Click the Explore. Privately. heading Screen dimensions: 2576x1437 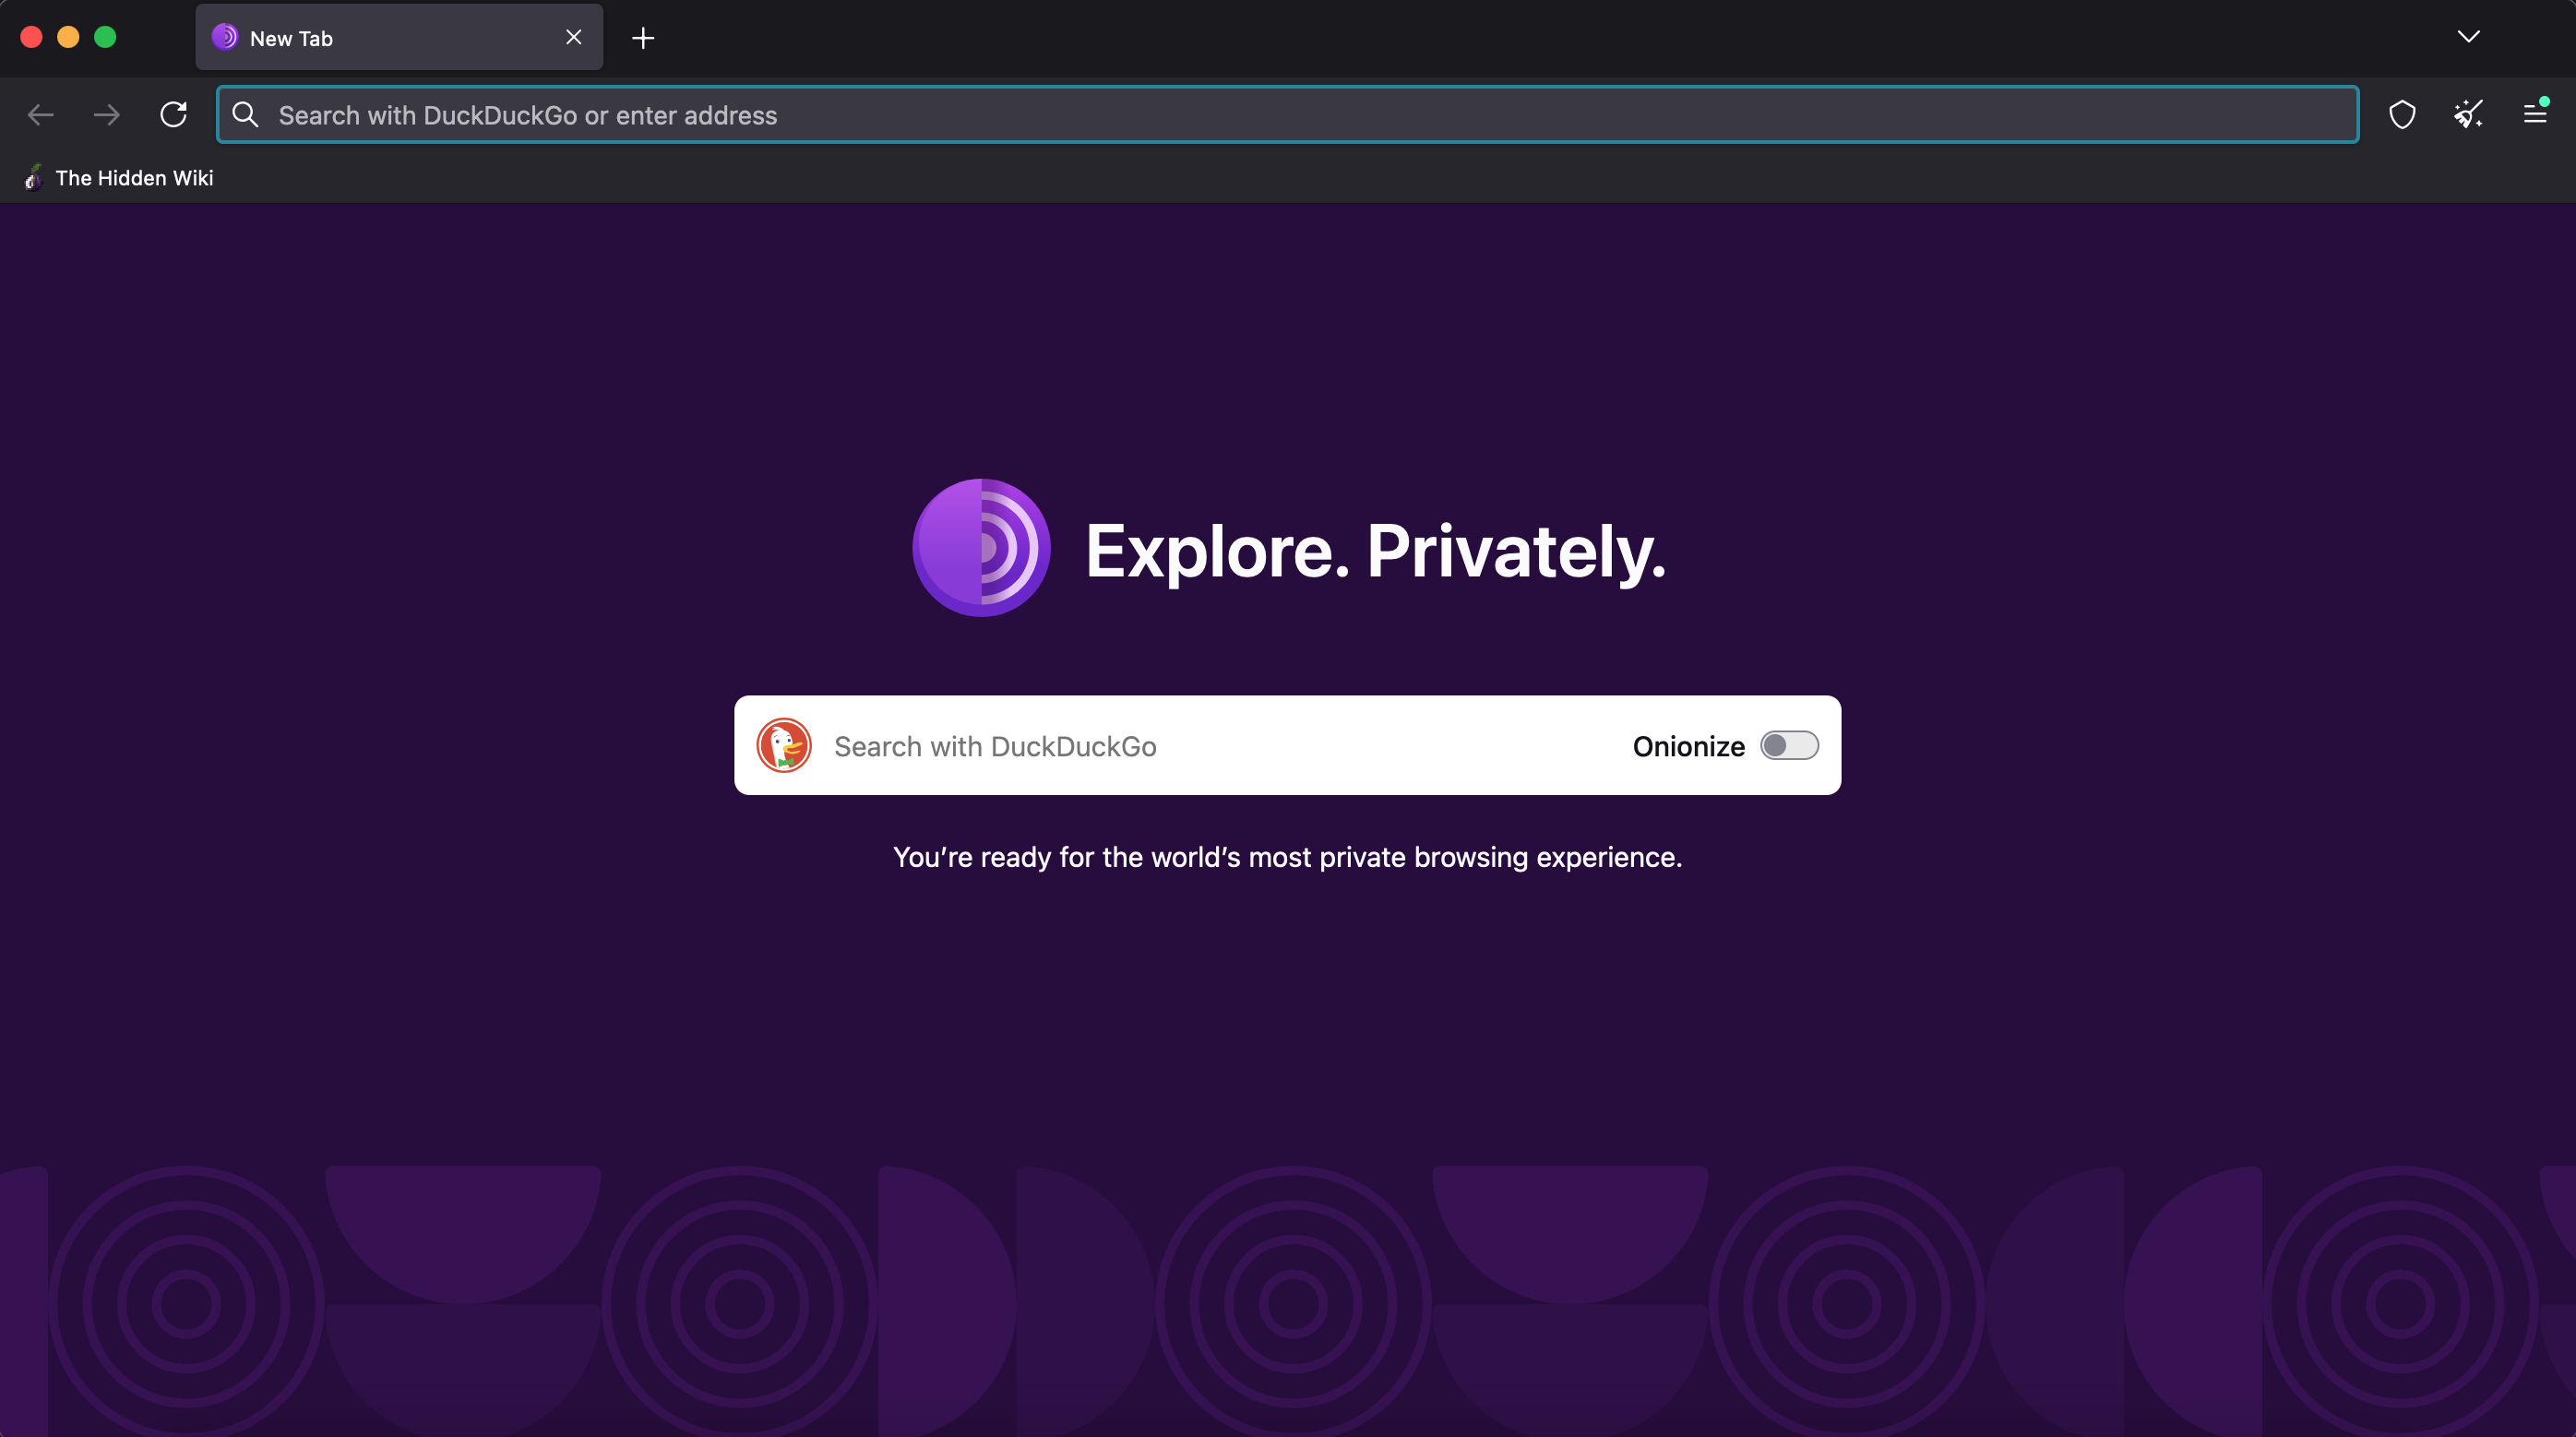tap(1376, 551)
